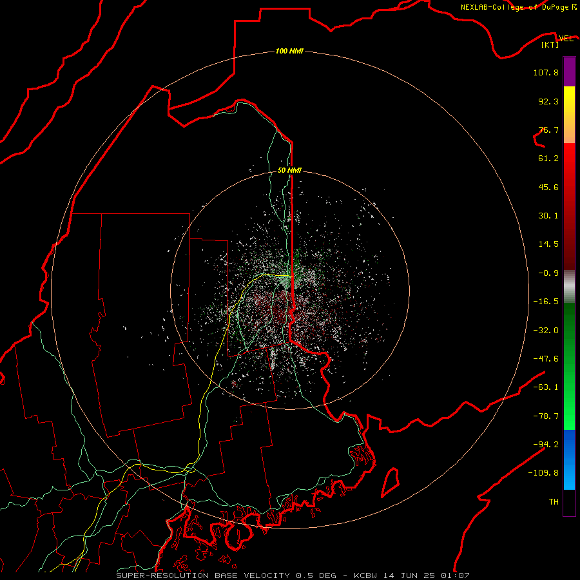Select the -47.6 velocity scale value
This screenshot has width=580, height=580.
[546, 359]
